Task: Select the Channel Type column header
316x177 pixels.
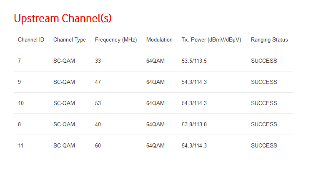Action: point(70,40)
